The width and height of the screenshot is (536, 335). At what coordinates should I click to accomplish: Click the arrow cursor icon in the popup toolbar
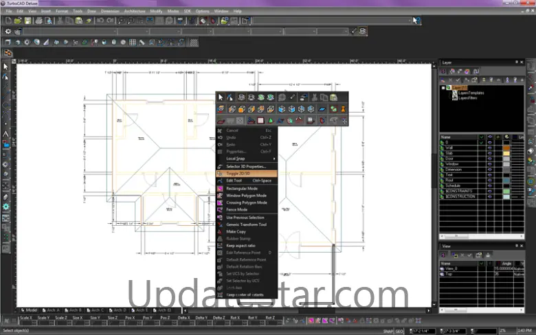point(221,97)
